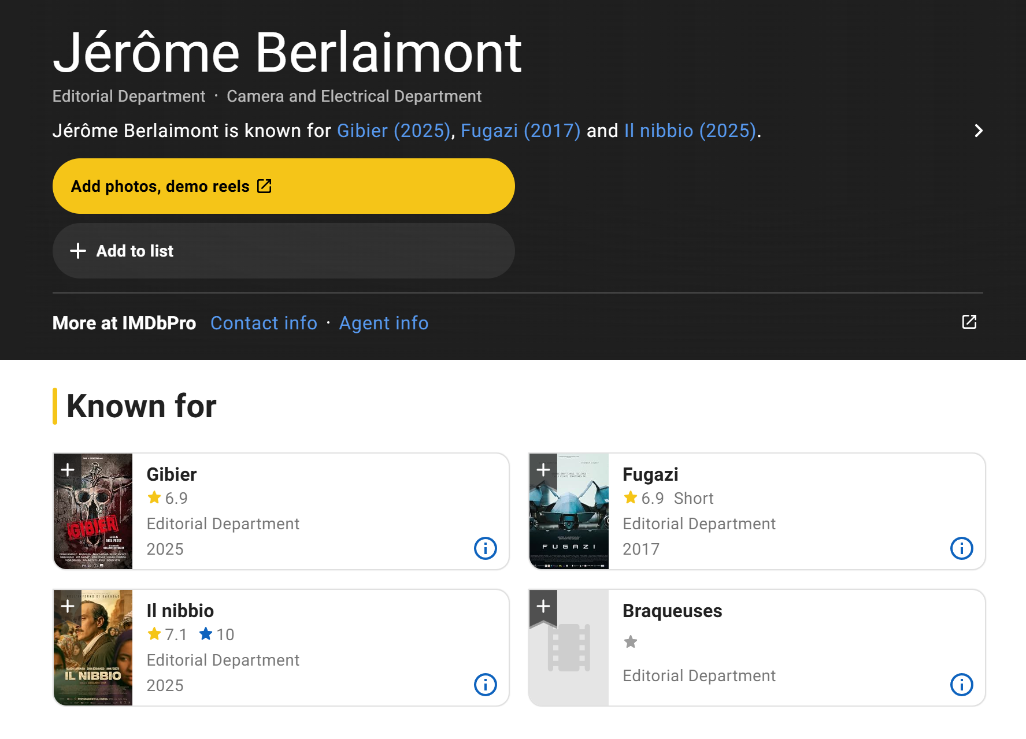
Task: Click the More at IMDbPro label
Action: [124, 323]
